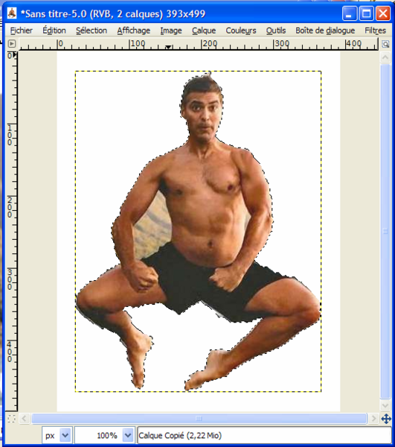Click the navigation cross icon at bottom right
This screenshot has height=447, width=395.
[x=386, y=419]
